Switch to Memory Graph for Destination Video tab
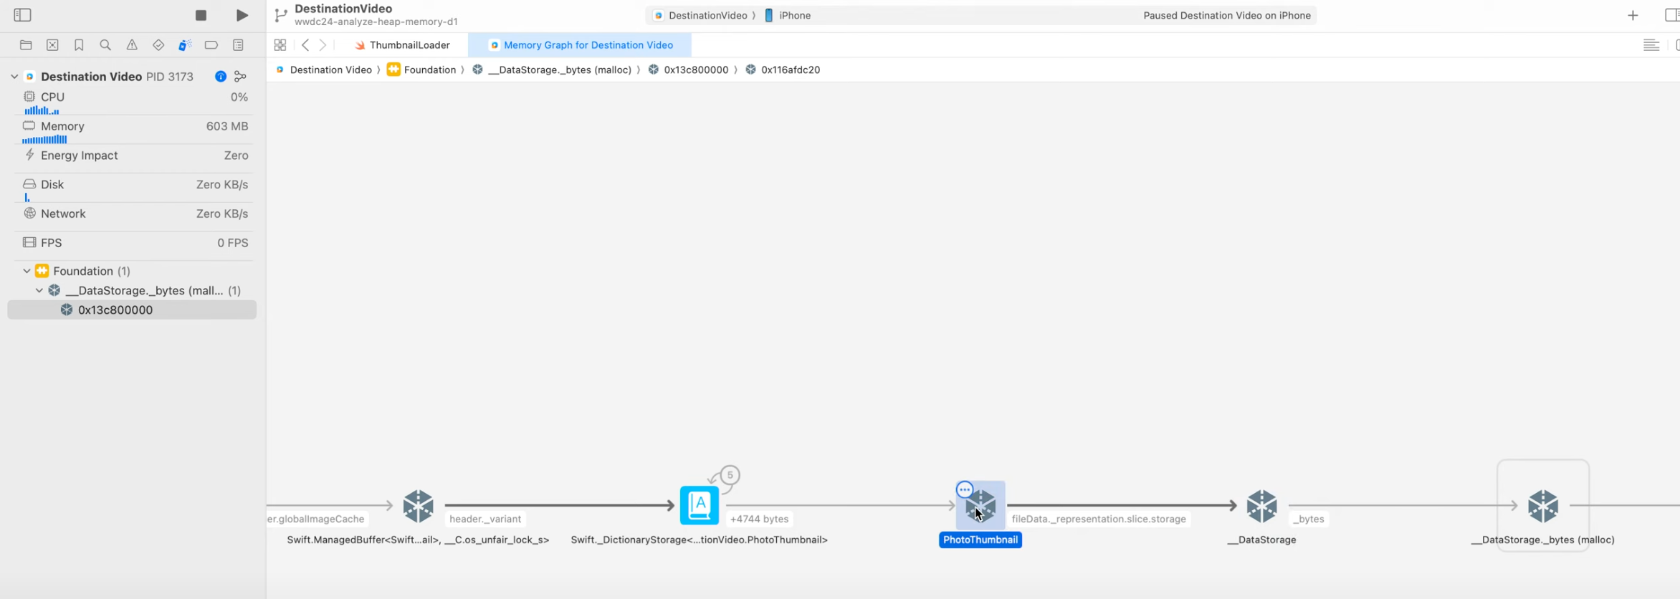 [x=581, y=45]
